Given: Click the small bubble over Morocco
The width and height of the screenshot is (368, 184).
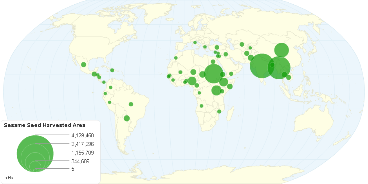Looking at the screenshot, I should (x=176, y=58).
